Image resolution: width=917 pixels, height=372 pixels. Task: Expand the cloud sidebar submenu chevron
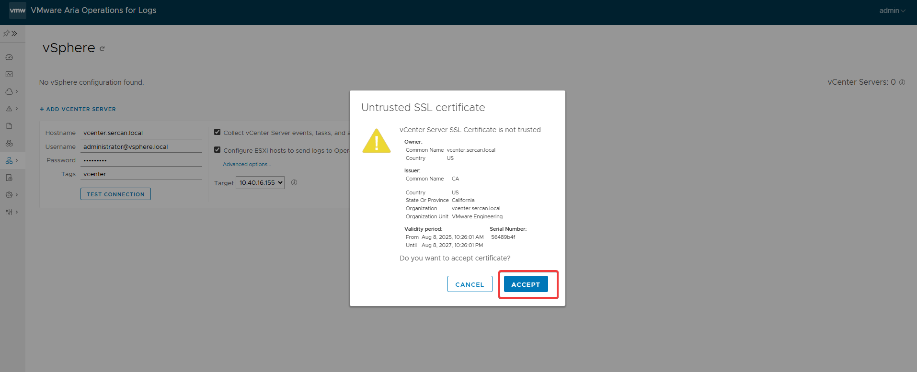[x=17, y=91]
